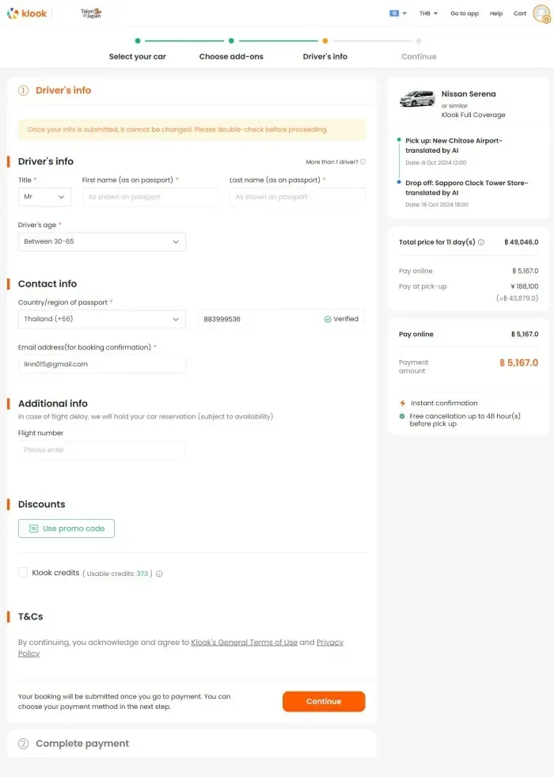Open the user profile avatar
This screenshot has height=777, width=554.
pos(541,13)
